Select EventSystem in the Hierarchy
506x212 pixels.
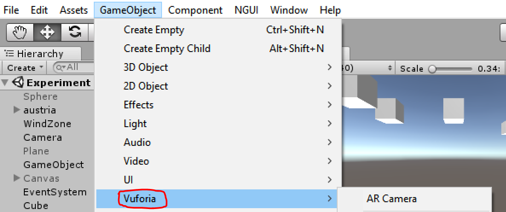coord(55,192)
